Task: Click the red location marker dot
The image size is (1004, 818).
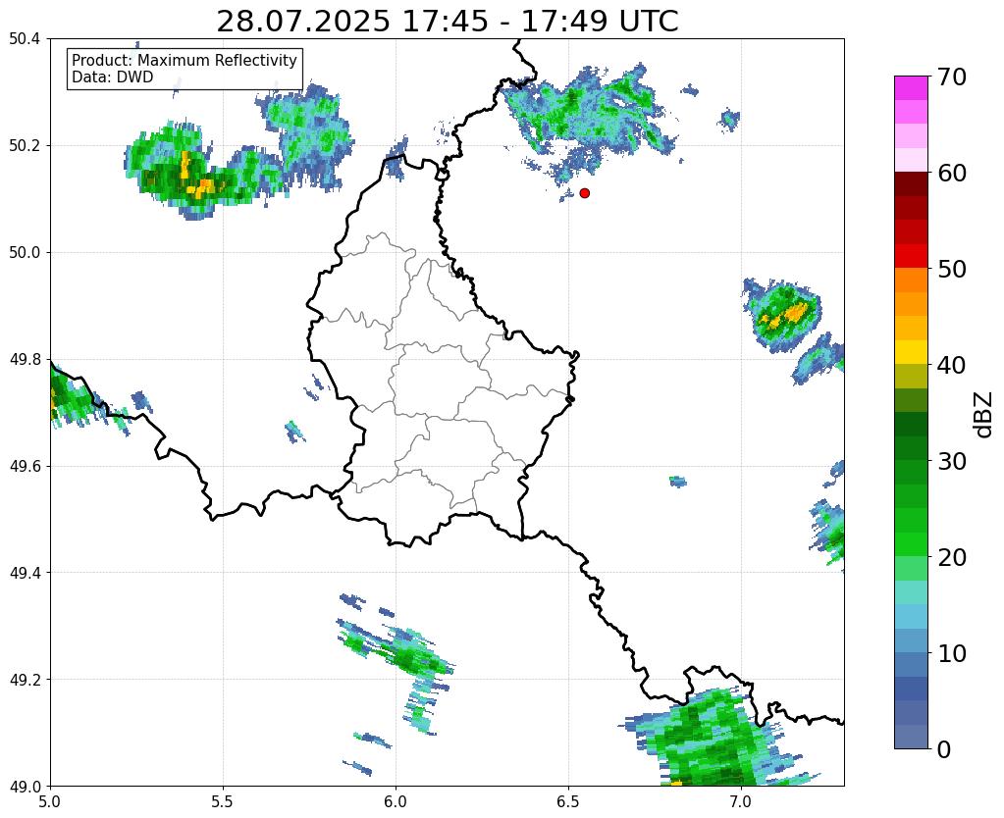Action: pyautogui.click(x=584, y=192)
